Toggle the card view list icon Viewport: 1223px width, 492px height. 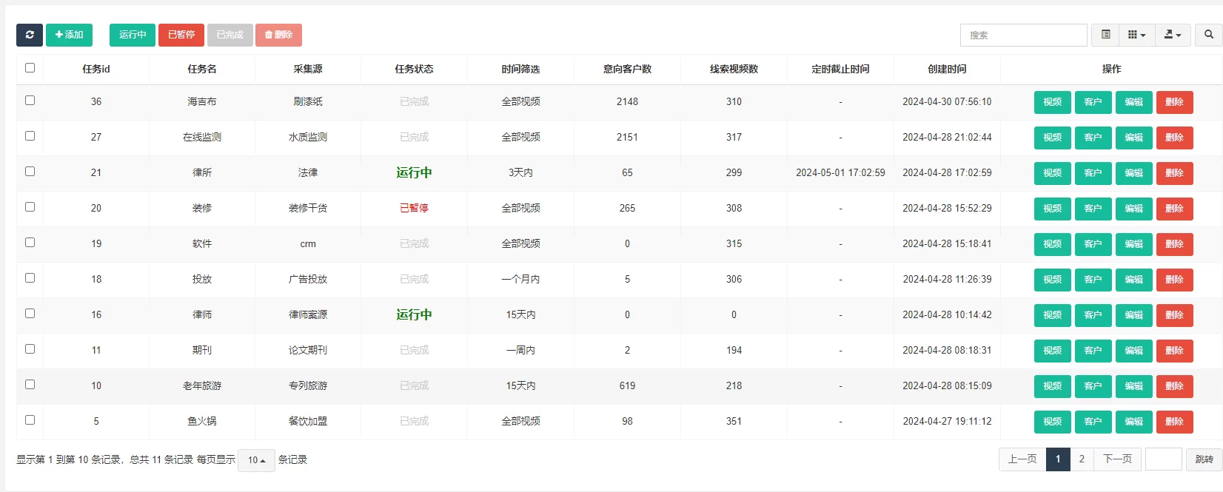pos(1105,35)
